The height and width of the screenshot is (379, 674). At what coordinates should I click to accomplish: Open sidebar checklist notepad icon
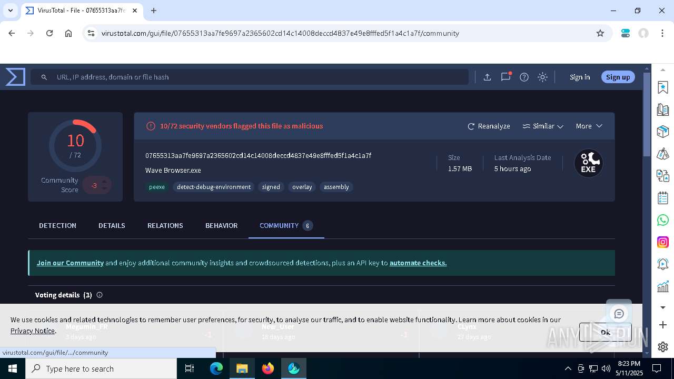(x=663, y=198)
